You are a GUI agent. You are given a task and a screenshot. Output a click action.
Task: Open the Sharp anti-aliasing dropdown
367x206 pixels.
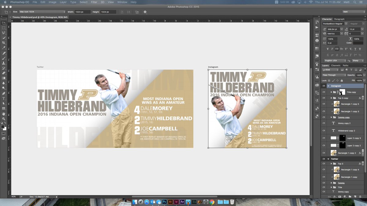tap(358, 60)
